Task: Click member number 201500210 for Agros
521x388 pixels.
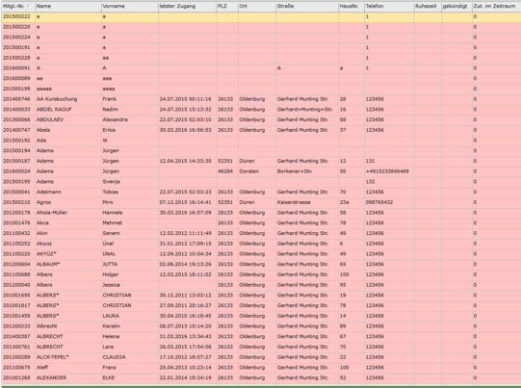Action: pos(16,202)
